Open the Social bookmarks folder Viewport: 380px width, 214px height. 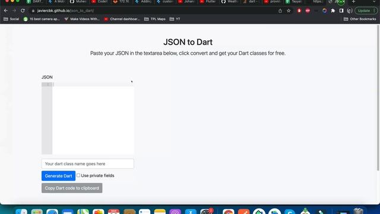pos(11,19)
